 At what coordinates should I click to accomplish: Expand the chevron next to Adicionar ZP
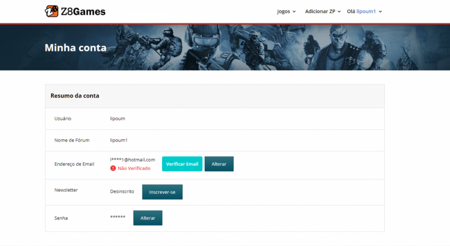click(339, 12)
